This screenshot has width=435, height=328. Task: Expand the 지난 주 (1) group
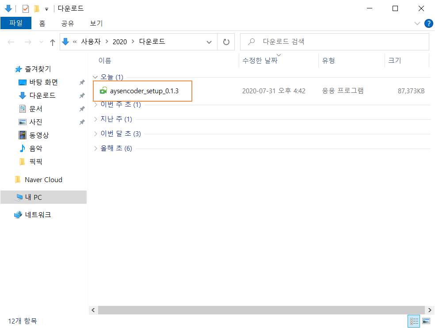(x=95, y=119)
